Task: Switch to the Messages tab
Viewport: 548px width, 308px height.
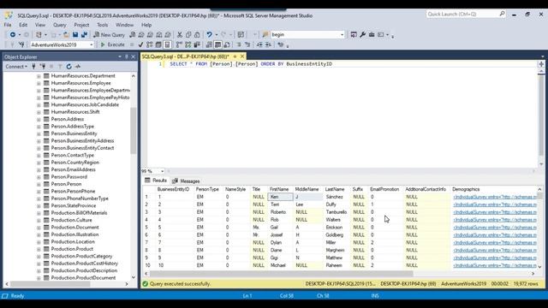Action: coord(187,181)
